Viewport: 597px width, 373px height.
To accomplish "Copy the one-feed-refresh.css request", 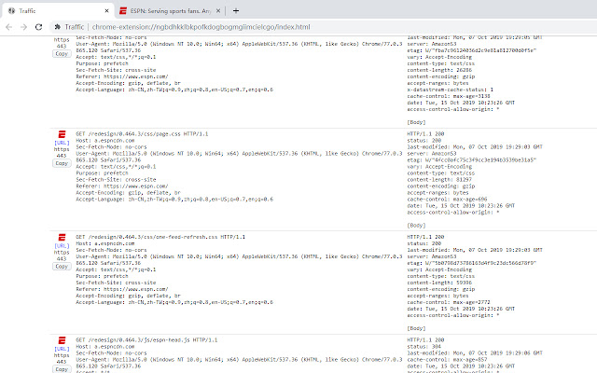I will tap(62, 269).
